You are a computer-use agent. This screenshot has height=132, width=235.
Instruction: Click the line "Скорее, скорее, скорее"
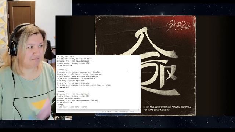68,98
